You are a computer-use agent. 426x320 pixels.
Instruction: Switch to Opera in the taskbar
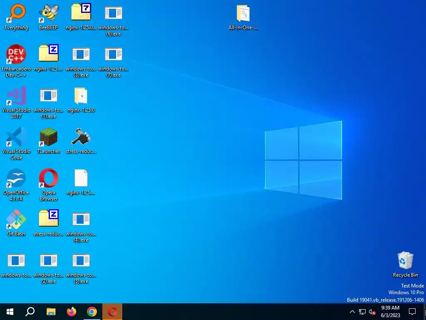click(x=112, y=312)
